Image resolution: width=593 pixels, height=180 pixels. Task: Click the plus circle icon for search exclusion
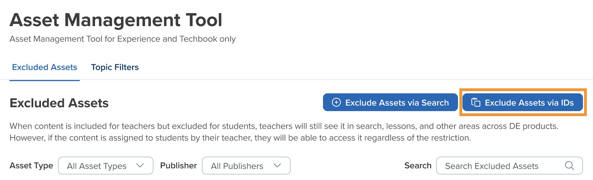point(336,102)
